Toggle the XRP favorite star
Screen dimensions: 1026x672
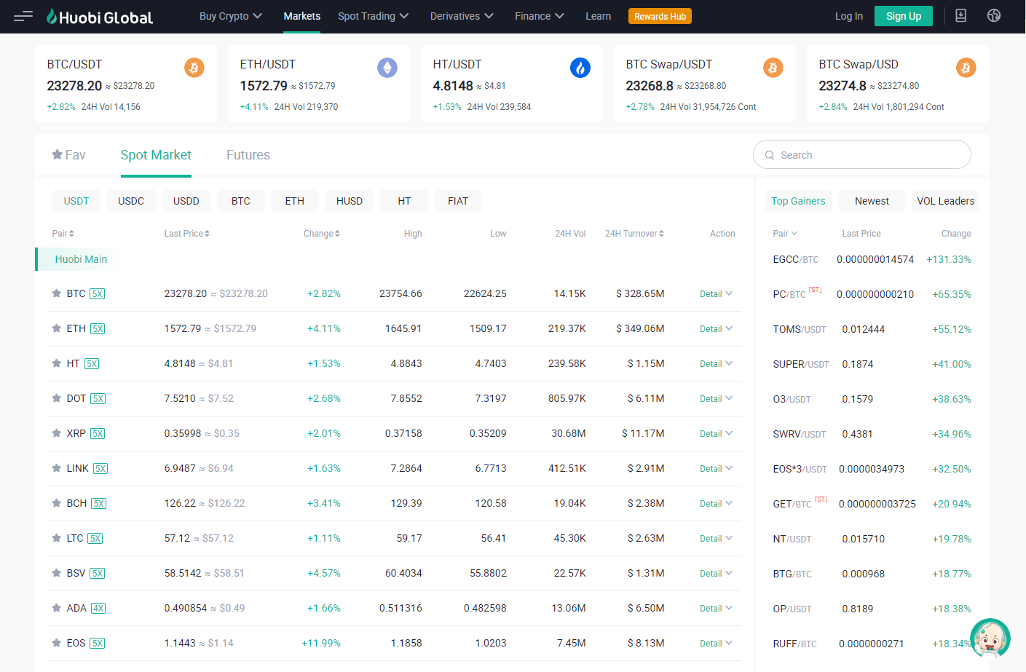point(56,433)
